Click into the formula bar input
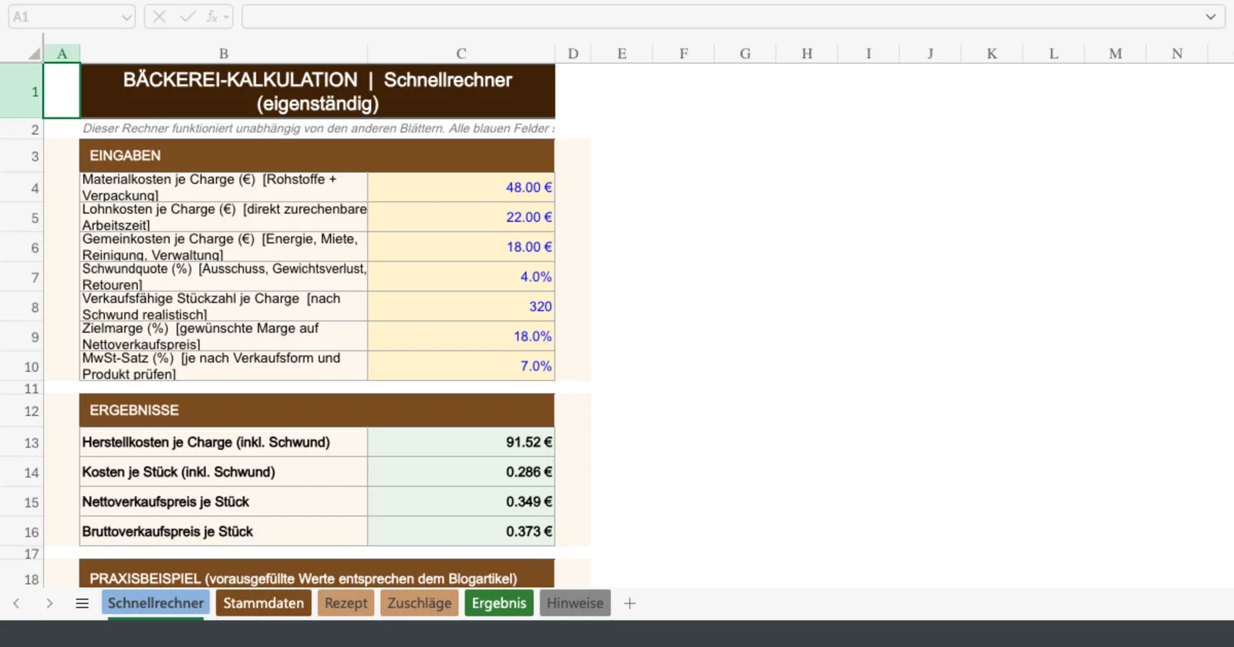The image size is (1234, 647). pos(721,16)
